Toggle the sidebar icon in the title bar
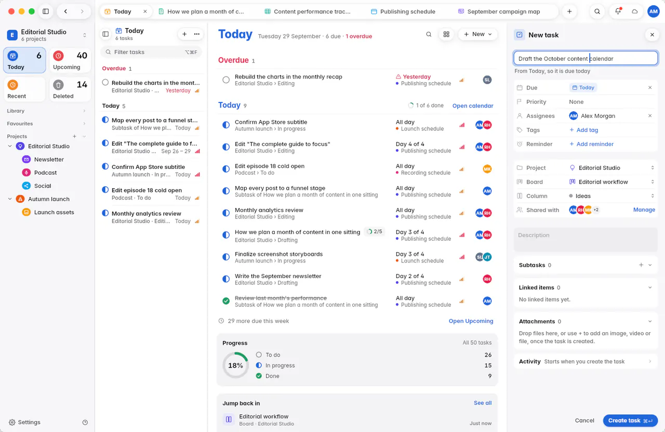 pos(46,11)
